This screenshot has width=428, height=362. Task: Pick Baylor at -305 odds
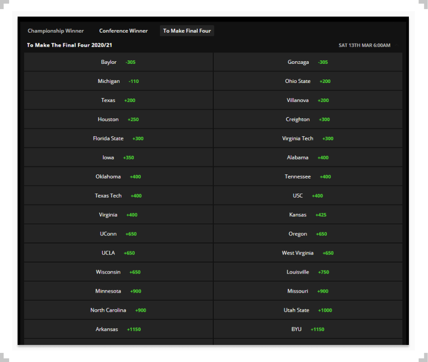pyautogui.click(x=118, y=62)
